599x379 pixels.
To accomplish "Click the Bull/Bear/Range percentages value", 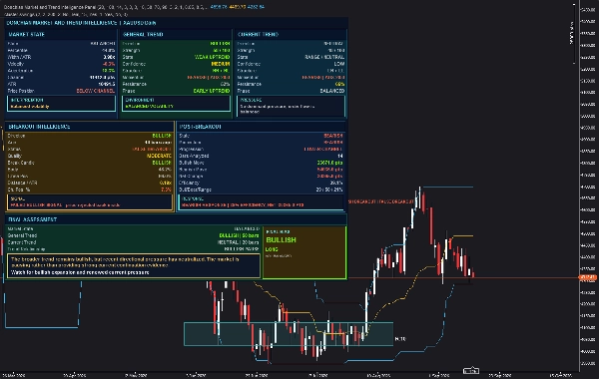I will click(328, 189).
